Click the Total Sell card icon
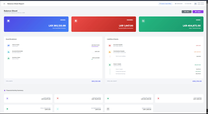 click(x=108, y=98)
